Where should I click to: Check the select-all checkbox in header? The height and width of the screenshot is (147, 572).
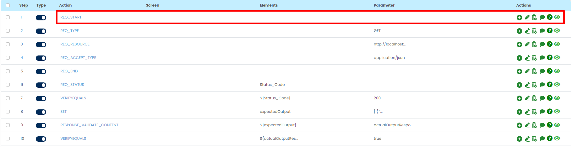click(x=8, y=5)
